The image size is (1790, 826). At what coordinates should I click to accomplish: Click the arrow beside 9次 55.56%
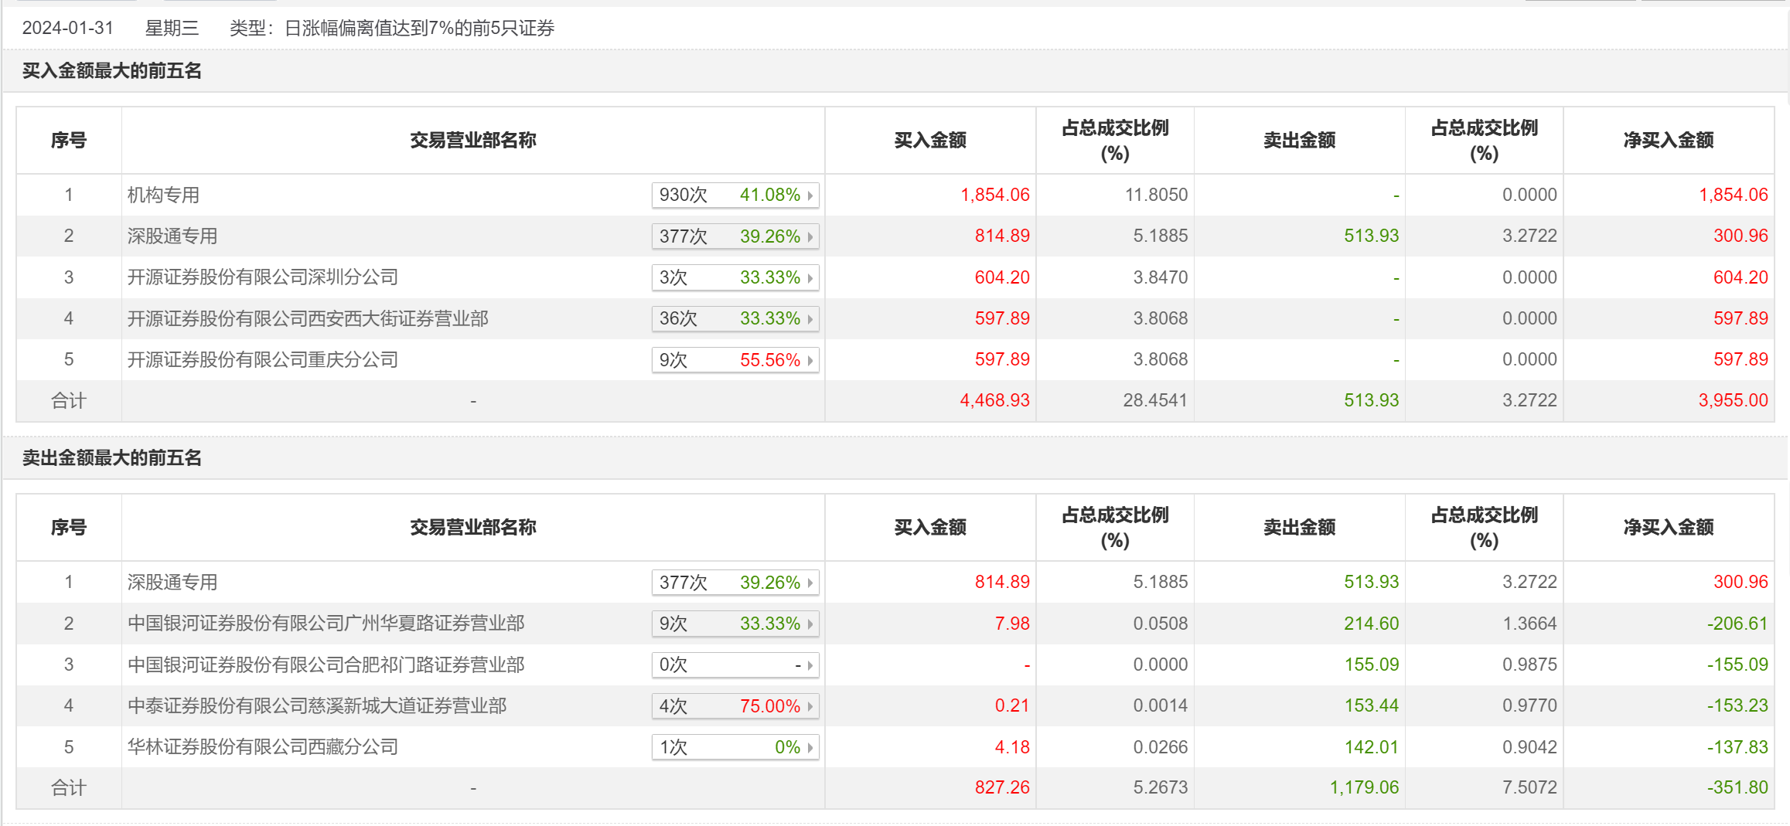810,360
